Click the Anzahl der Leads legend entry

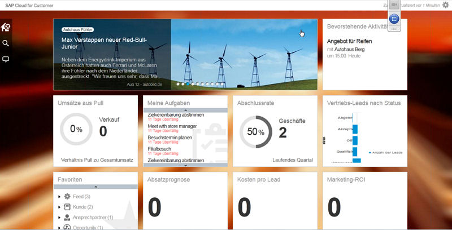[x=386, y=152]
